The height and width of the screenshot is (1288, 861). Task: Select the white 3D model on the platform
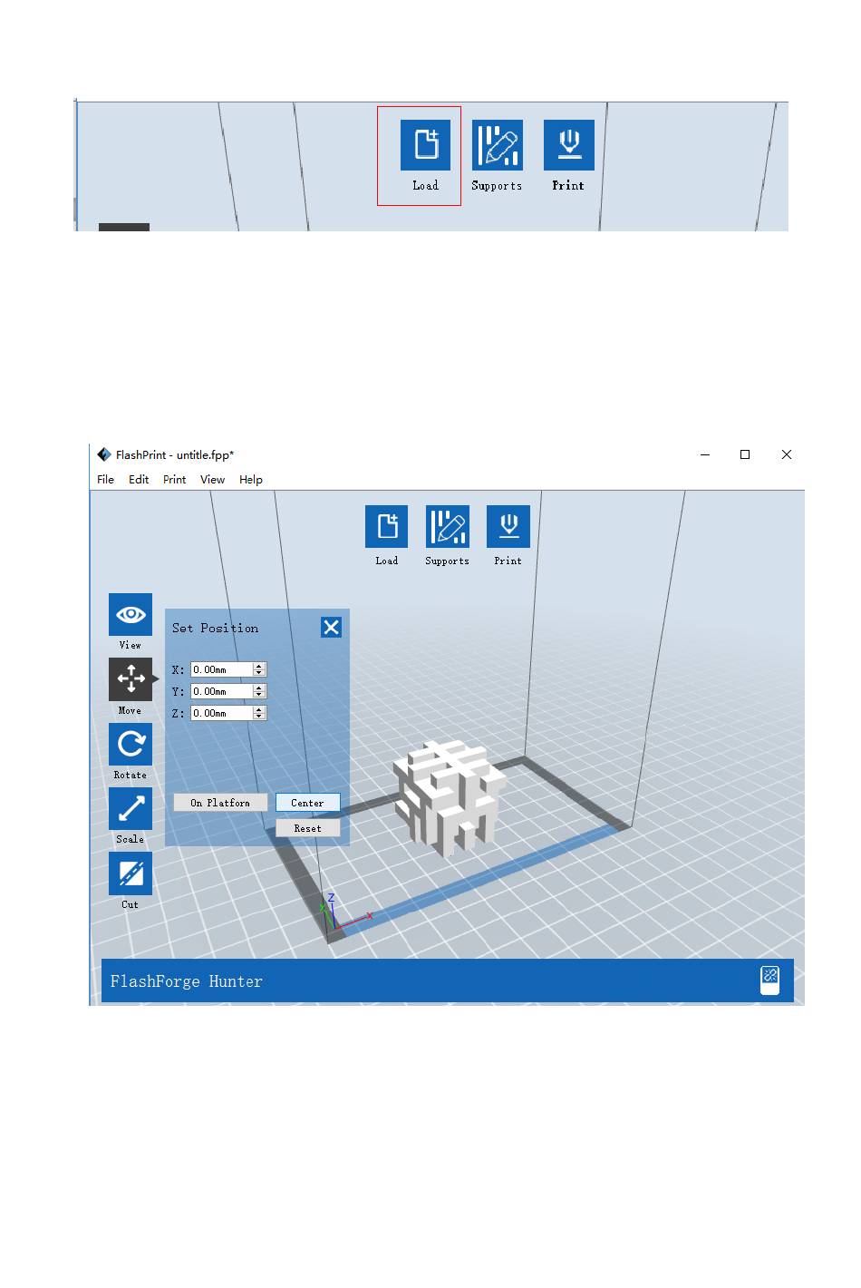[450, 797]
